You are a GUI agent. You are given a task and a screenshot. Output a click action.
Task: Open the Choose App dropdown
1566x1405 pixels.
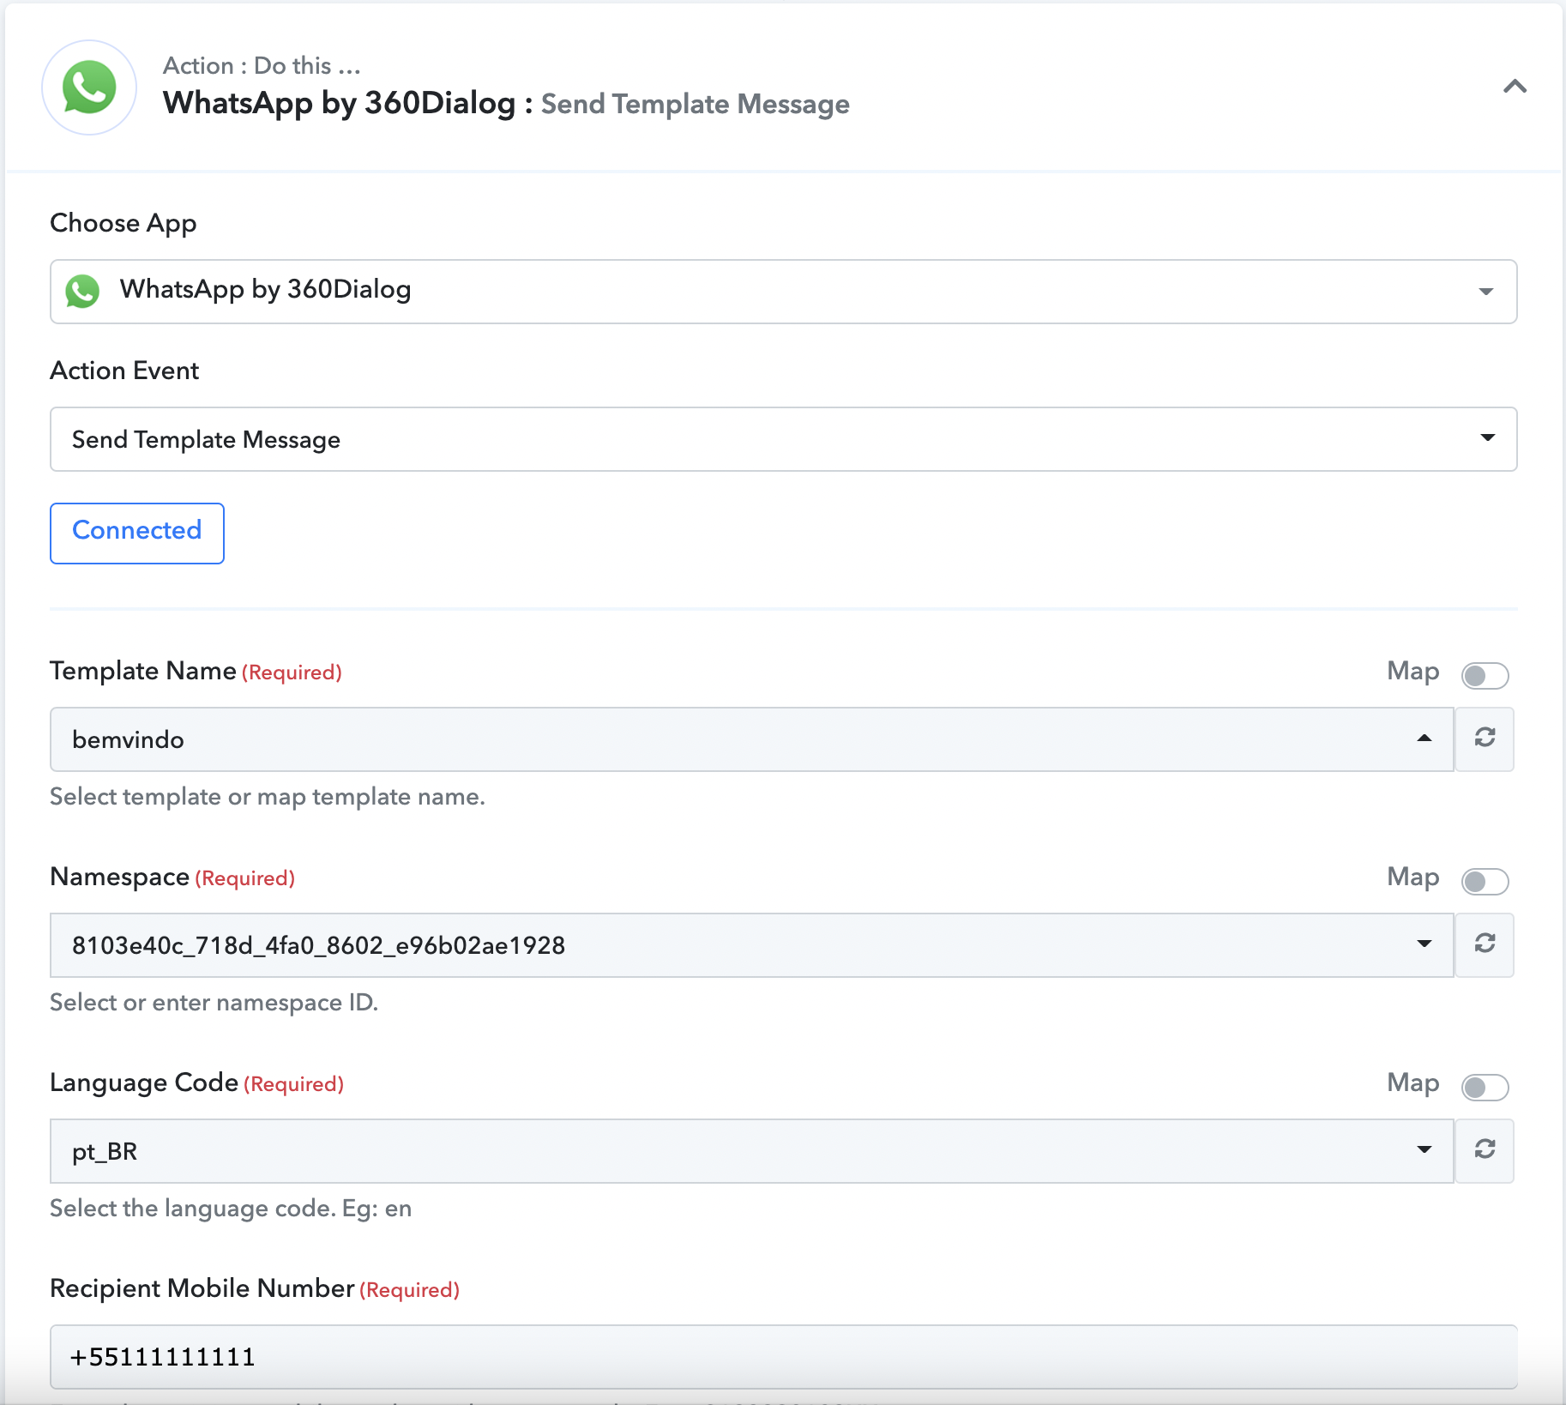(x=783, y=292)
